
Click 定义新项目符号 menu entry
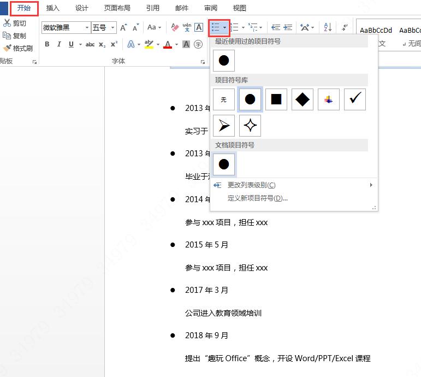(294, 198)
